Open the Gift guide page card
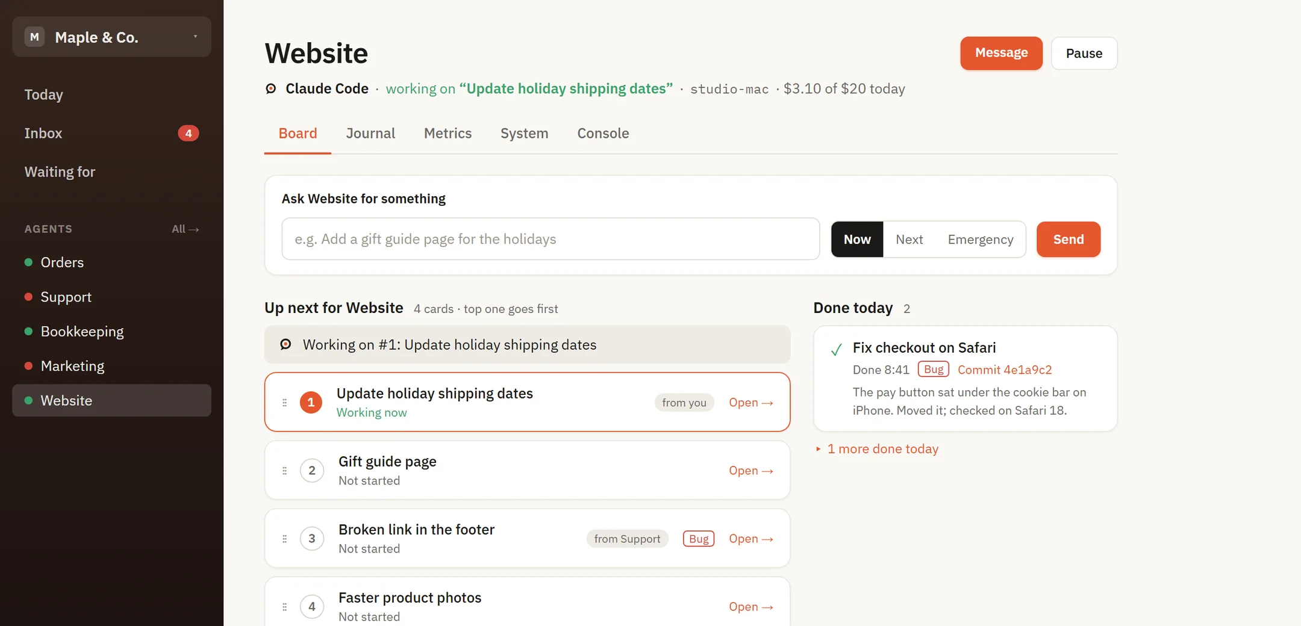This screenshot has height=626, width=1301. pos(750,470)
